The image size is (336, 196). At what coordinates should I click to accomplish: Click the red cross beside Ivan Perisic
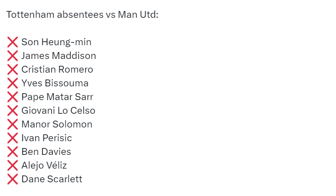click(12, 138)
